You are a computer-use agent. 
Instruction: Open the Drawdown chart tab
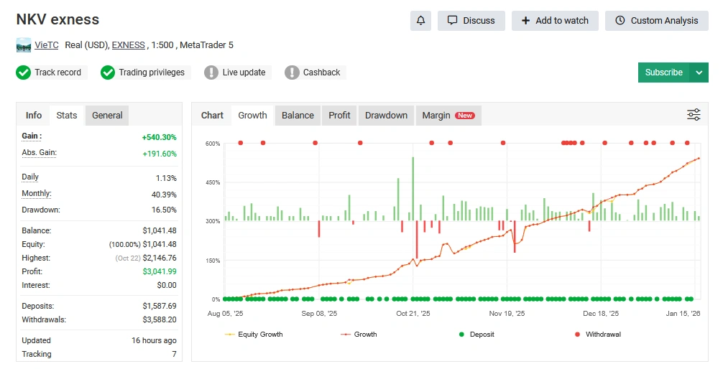[386, 116]
